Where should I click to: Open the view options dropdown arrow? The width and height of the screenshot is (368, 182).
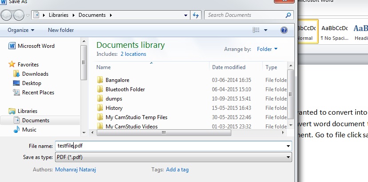coord(265,30)
